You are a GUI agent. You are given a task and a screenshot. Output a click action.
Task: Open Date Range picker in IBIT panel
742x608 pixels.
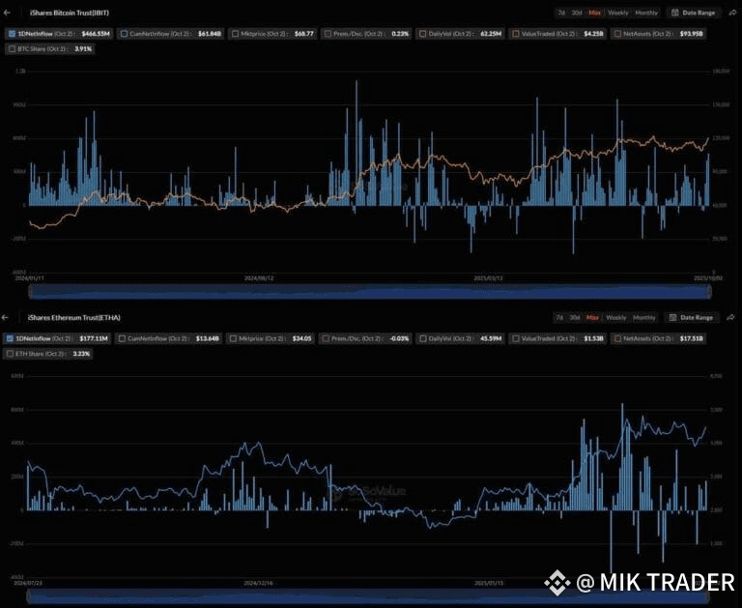694,13
